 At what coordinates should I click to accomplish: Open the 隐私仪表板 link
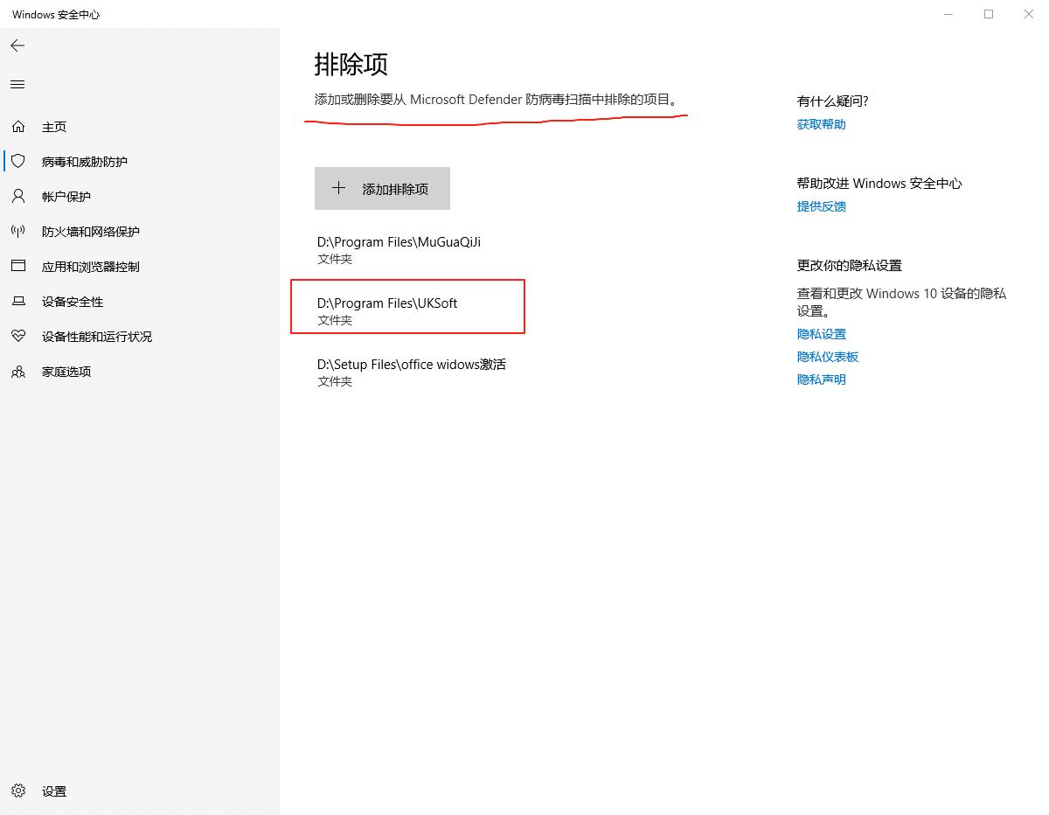click(827, 357)
